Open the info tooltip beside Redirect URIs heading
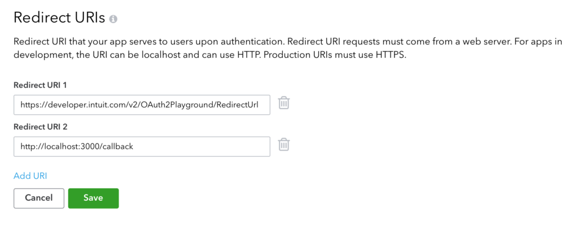Viewport: 578px width, 230px height. point(113,19)
